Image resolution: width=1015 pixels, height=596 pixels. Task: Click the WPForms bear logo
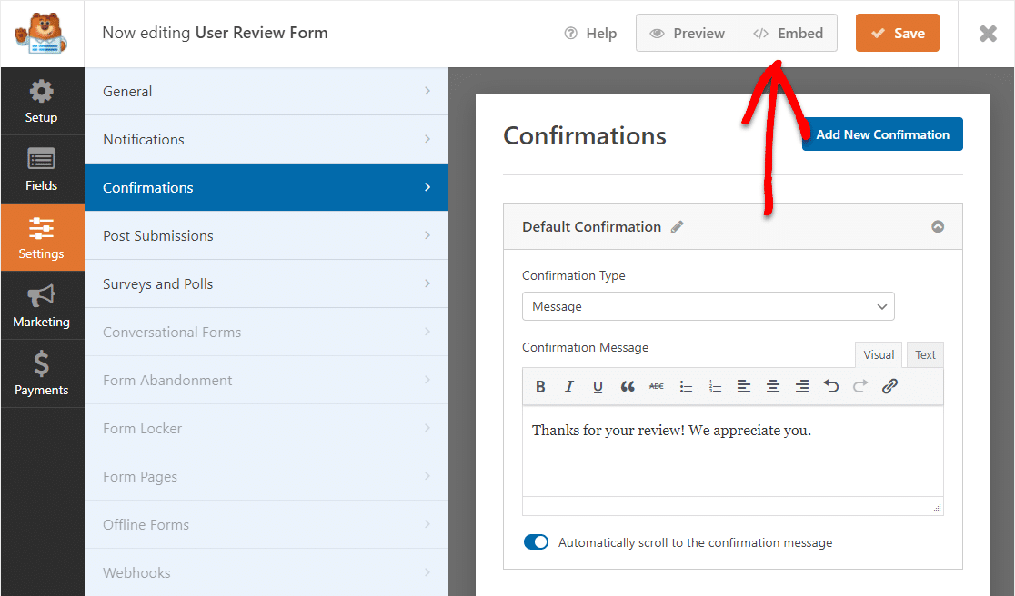[x=41, y=33]
